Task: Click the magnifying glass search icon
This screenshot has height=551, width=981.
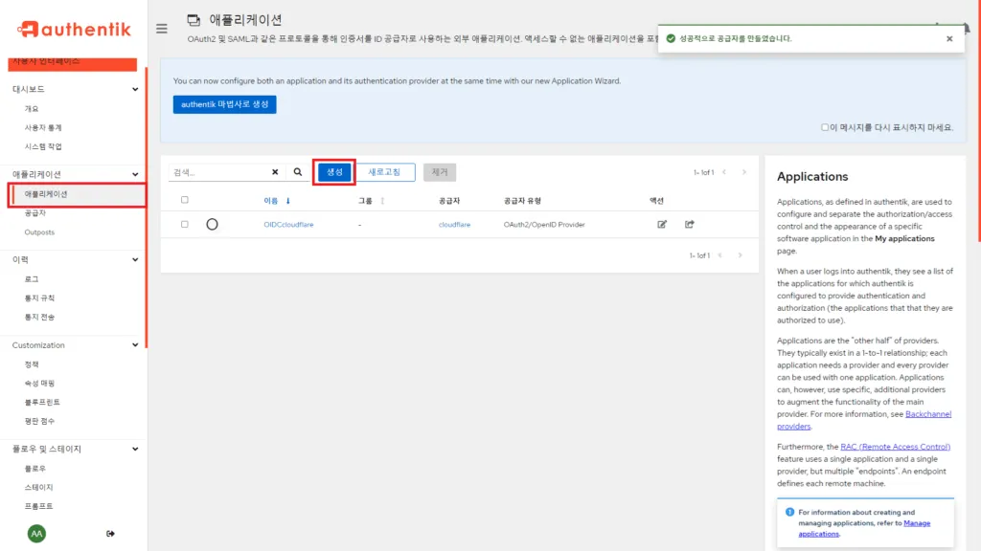Action: pos(298,171)
